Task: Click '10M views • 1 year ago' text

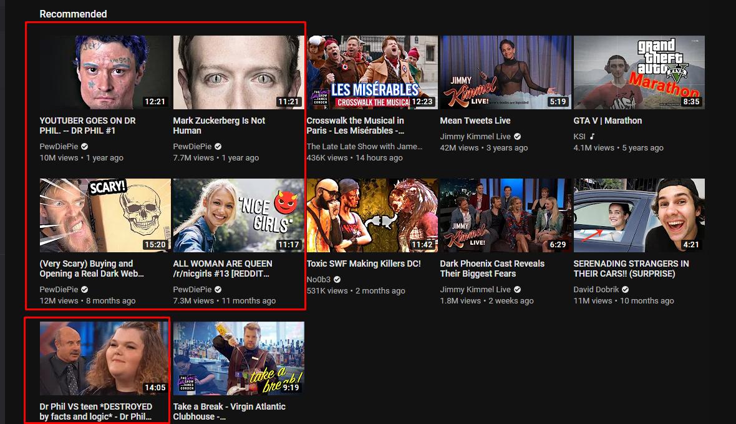Action: pyautogui.click(x=82, y=158)
